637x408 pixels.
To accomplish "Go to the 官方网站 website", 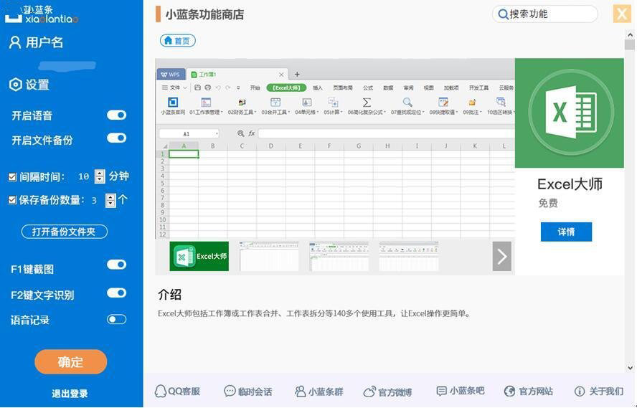I will (528, 392).
